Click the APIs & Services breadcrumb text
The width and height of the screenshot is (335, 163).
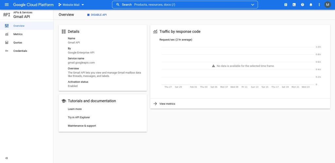[x=23, y=13]
